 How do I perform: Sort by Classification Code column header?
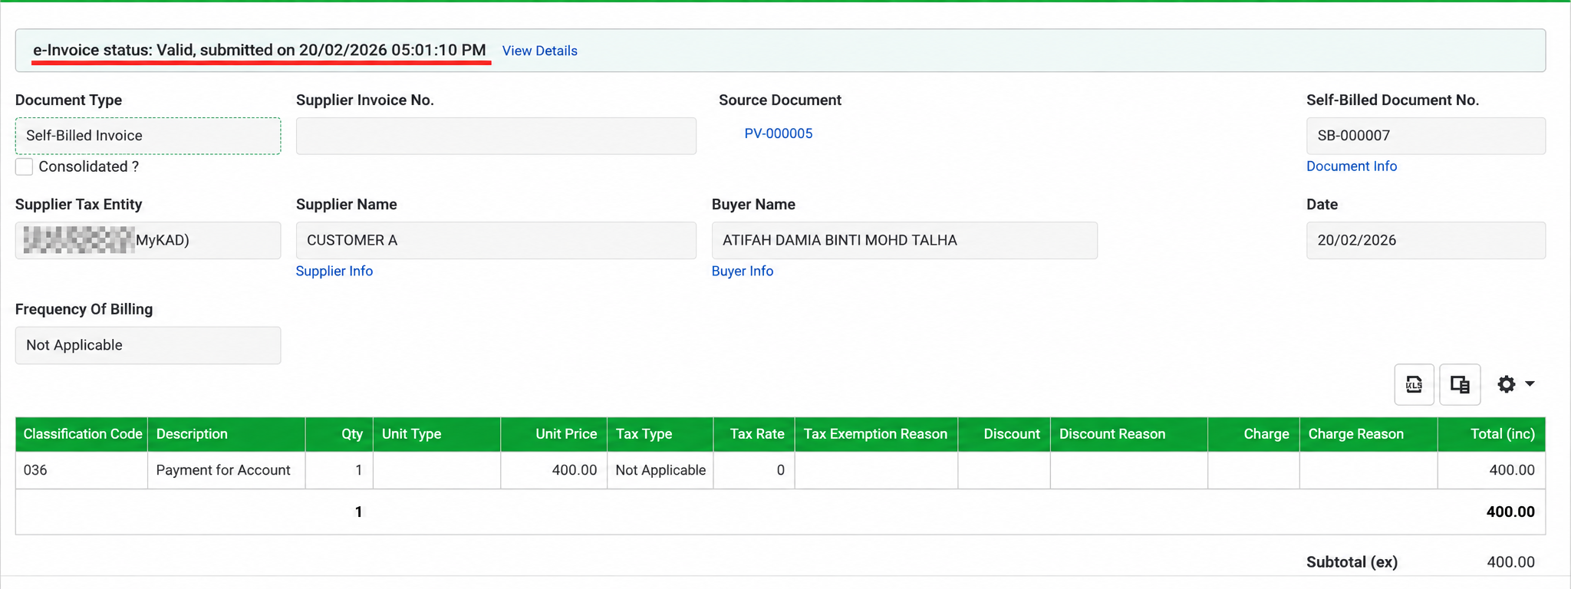[82, 434]
